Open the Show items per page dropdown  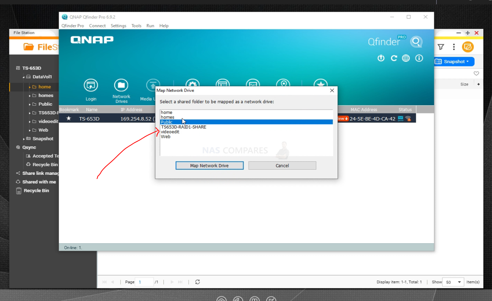point(453,282)
